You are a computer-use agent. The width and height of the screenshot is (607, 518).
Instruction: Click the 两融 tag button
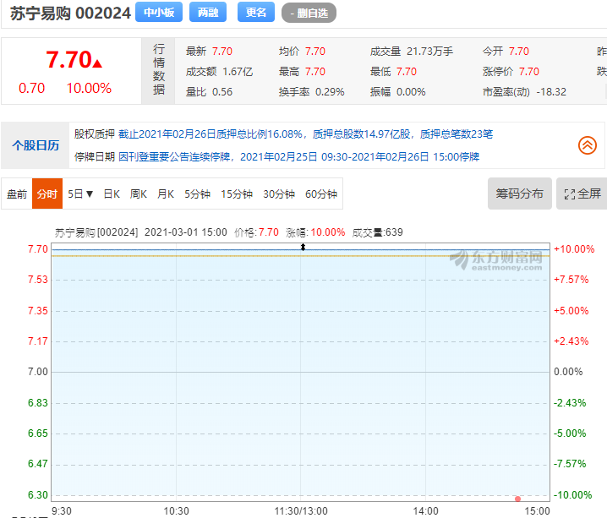pyautogui.click(x=208, y=13)
